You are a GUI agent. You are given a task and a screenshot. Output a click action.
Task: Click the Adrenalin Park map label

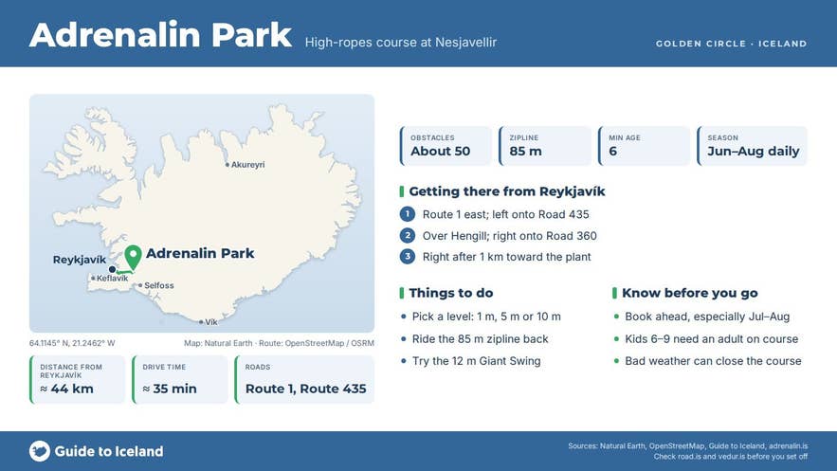(200, 253)
